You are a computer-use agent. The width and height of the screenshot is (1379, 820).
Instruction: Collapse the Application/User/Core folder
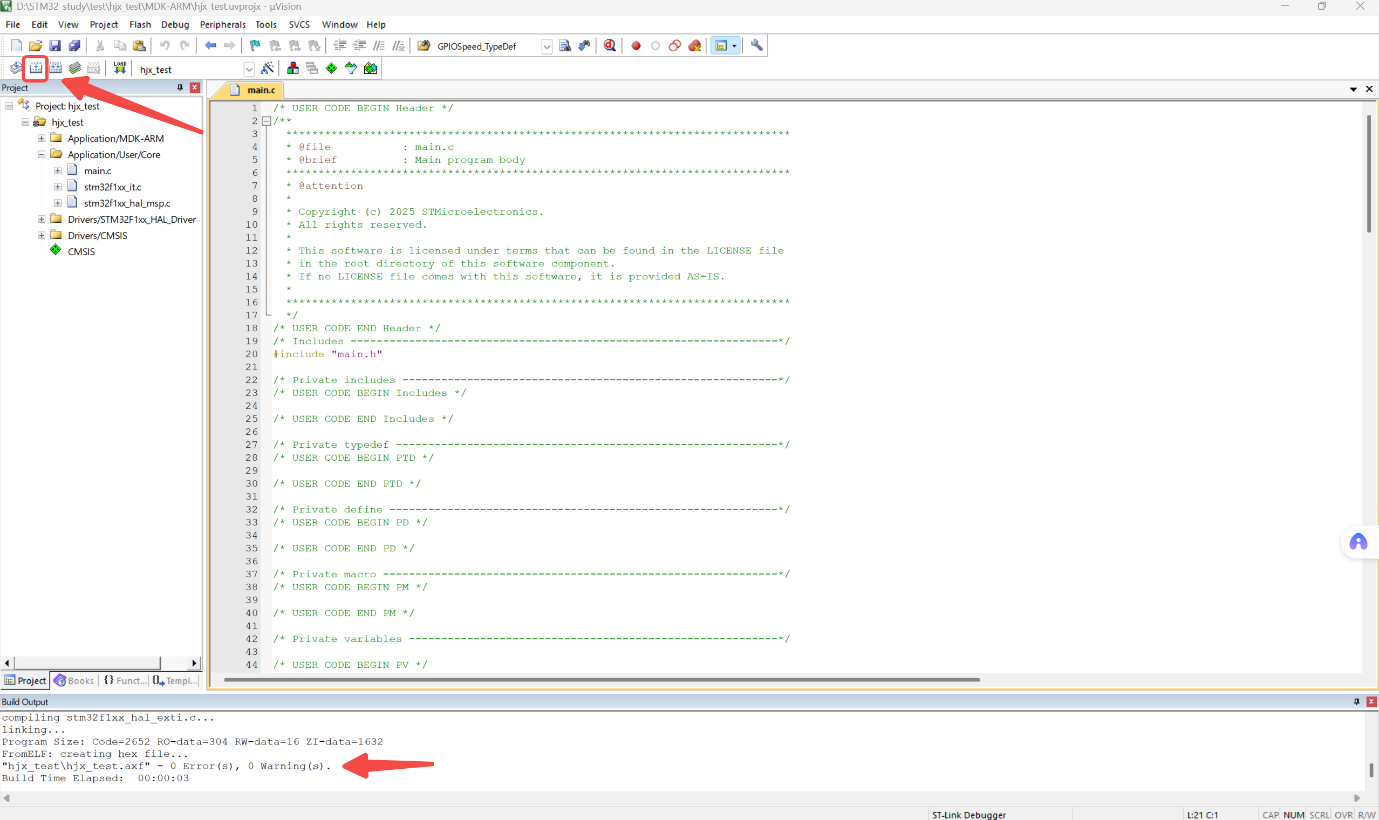[42, 155]
